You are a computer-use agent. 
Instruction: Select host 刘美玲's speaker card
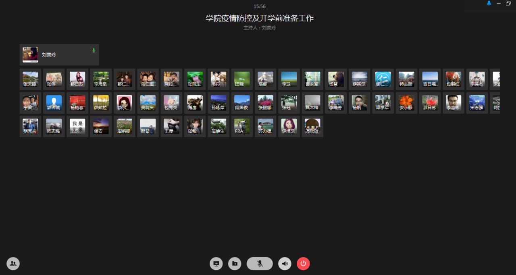click(59, 55)
